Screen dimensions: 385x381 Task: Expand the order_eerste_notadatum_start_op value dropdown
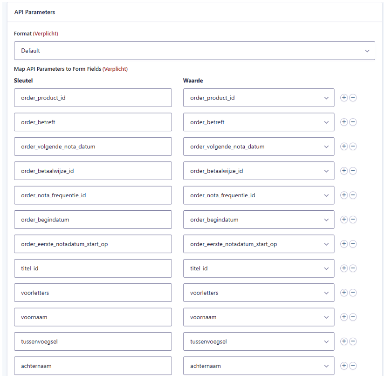258,244
